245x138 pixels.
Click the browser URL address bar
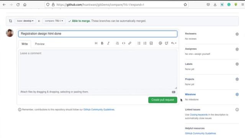point(116,5)
